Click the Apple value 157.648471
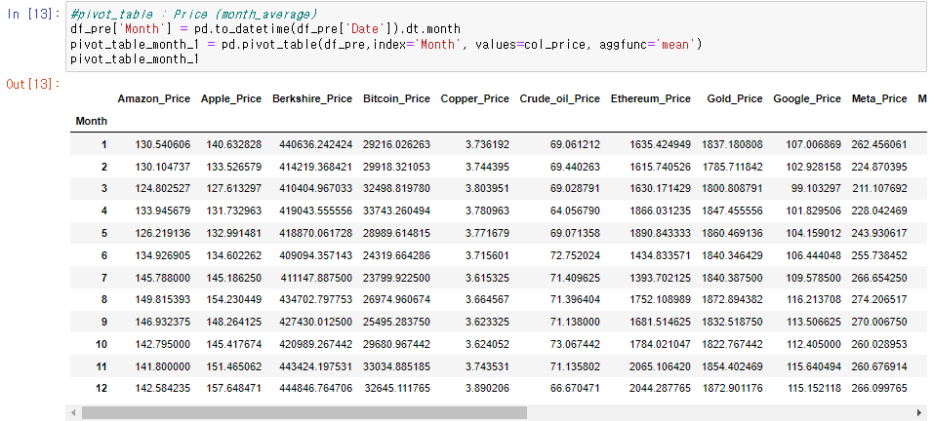This screenshot has height=421, width=933. tap(234, 388)
